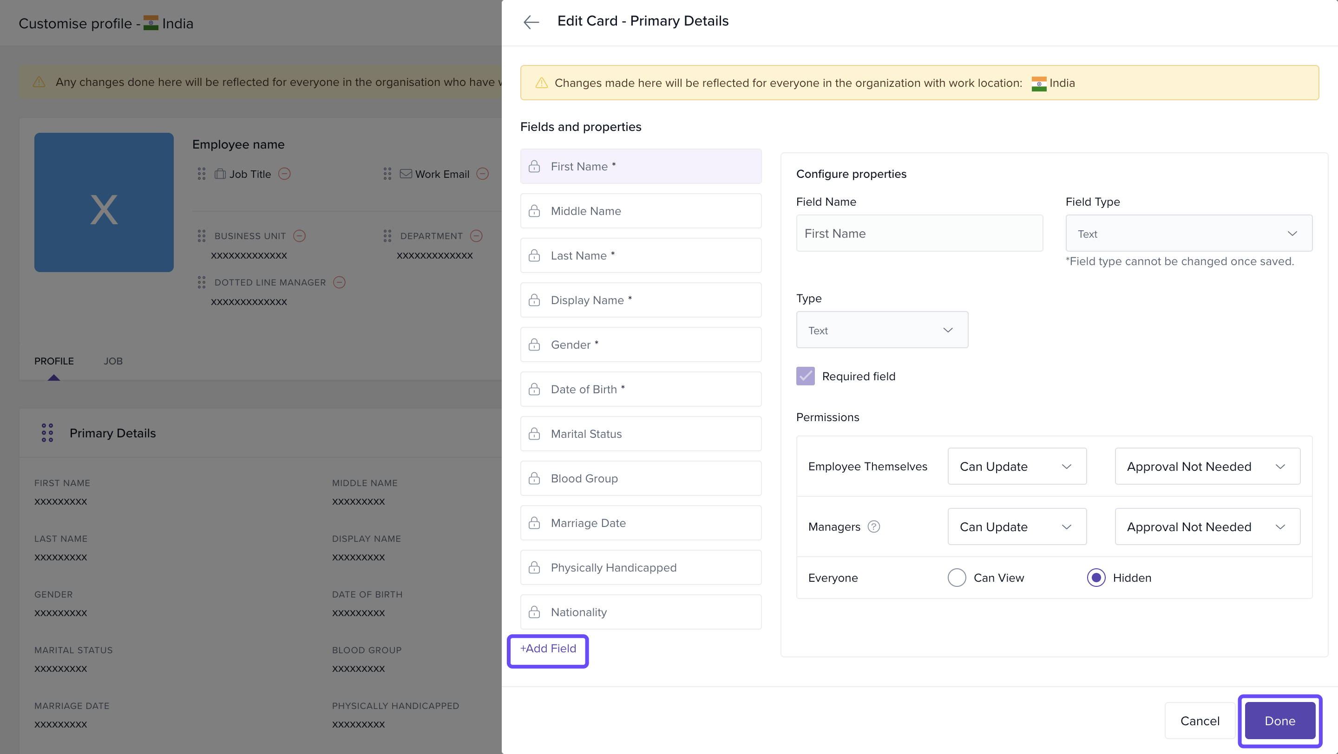Viewport: 1338px width, 754px height.
Task: Open the Field Type dropdown
Action: pos(1188,234)
